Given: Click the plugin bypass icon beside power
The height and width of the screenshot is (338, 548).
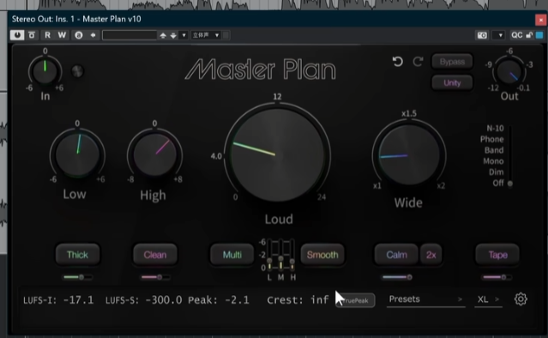Looking at the screenshot, I should (x=32, y=35).
